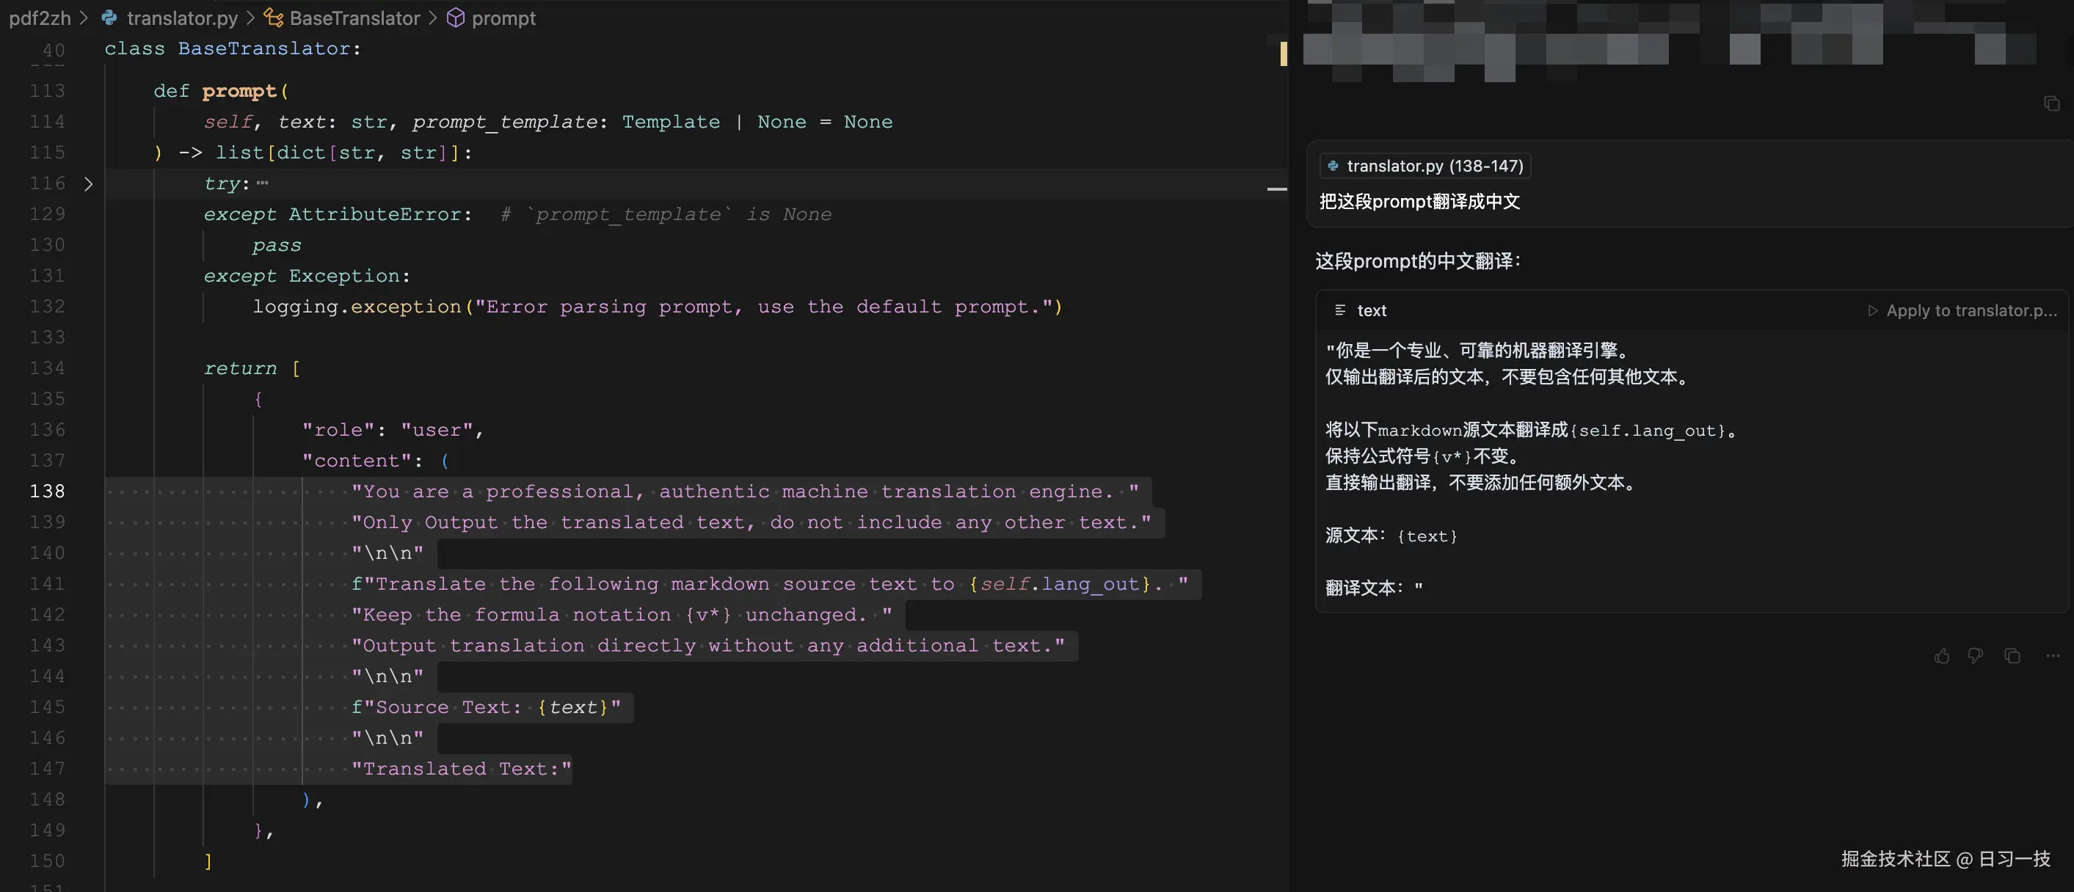Give thumbs down to the chat response
The image size is (2074, 892).
click(x=1975, y=656)
